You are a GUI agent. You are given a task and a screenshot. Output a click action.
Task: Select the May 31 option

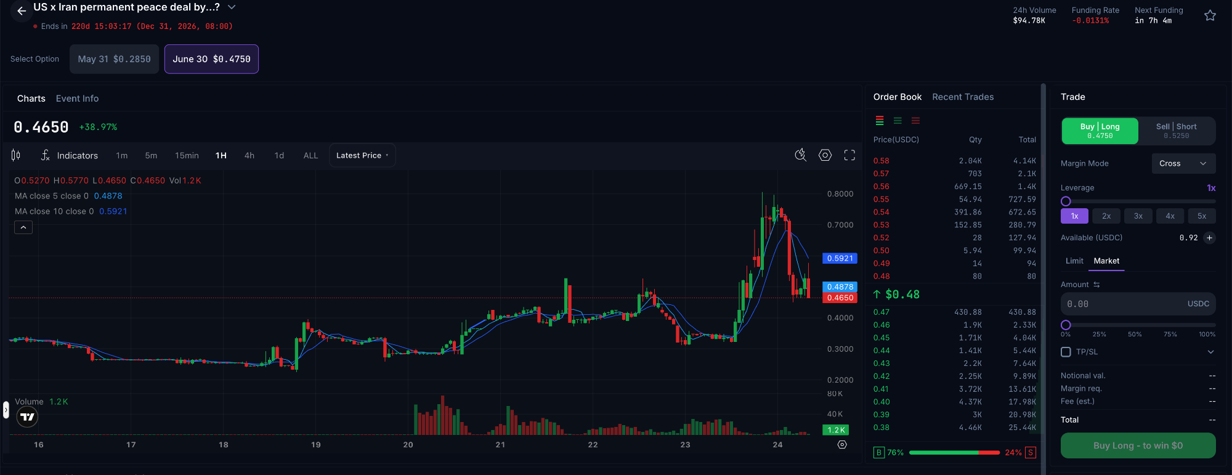point(114,59)
